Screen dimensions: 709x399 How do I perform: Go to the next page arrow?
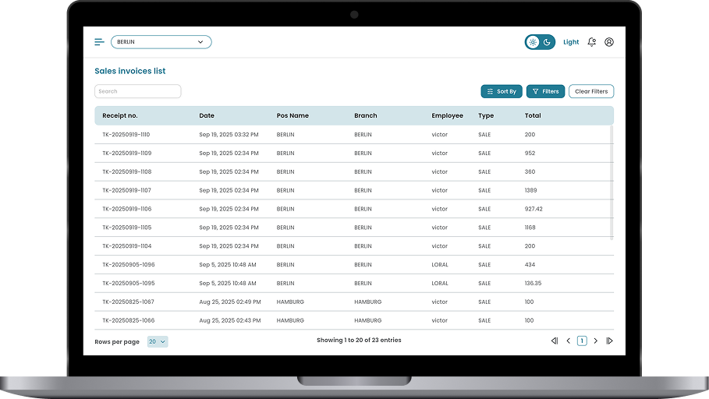point(596,341)
